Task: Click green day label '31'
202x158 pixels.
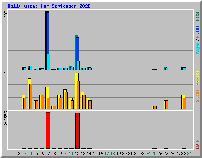Action: (189, 154)
